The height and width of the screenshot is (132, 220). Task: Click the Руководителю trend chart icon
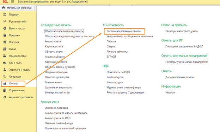[x=5, y=21]
